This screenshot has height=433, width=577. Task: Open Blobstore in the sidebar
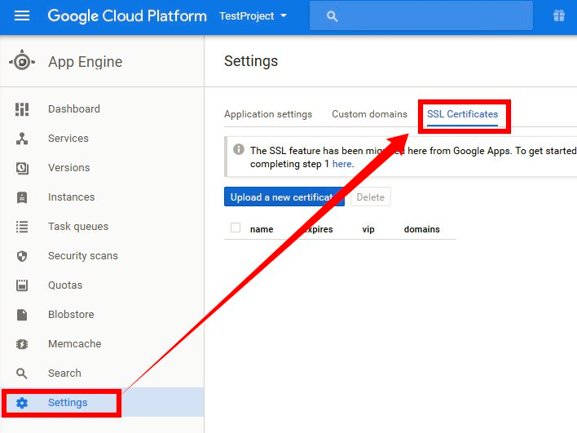point(71,315)
